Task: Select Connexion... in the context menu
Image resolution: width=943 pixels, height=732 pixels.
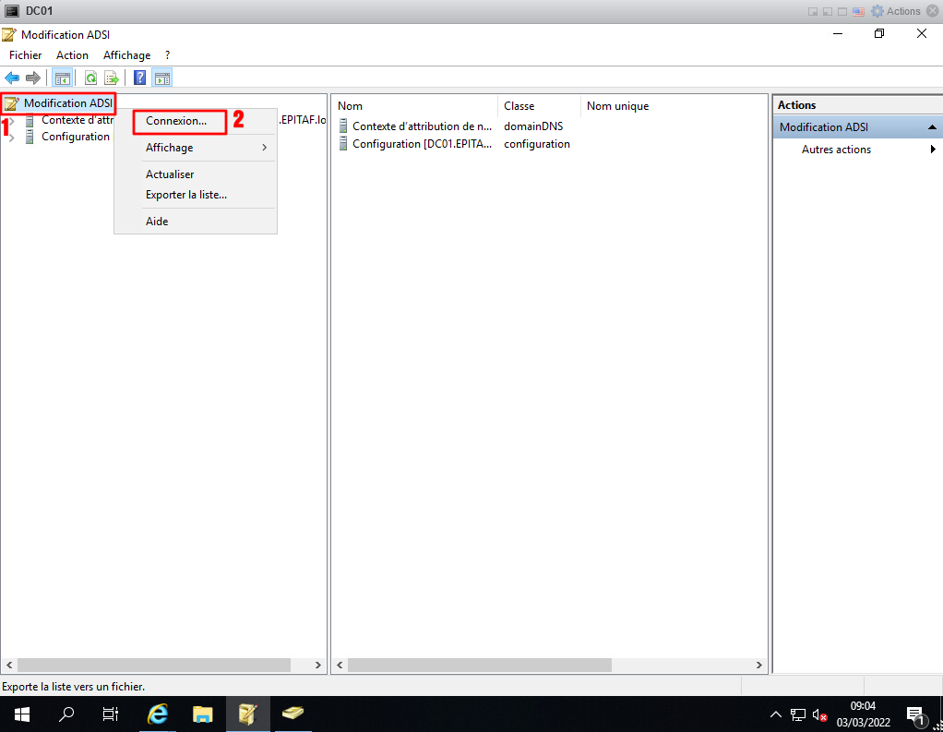Action: pos(176,121)
